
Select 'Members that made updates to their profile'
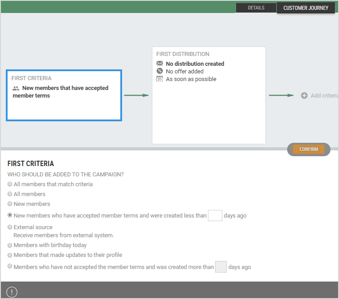coord(10,255)
